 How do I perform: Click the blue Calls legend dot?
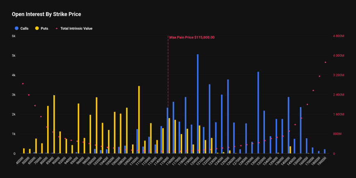pos(16,29)
